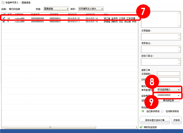Viewport: 183px width, 133px height.
Task: Select the 在线联系物流 radio button
Action: (162, 111)
